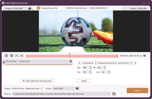This screenshot has height=99, width=152.
Task: Maximize the Video Watermark Remover window
Action: click(144, 3)
